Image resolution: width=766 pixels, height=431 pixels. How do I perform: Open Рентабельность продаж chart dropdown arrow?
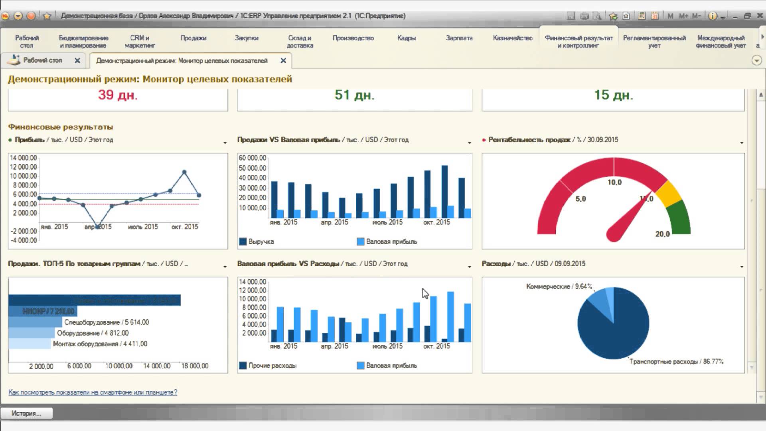pos(742,142)
